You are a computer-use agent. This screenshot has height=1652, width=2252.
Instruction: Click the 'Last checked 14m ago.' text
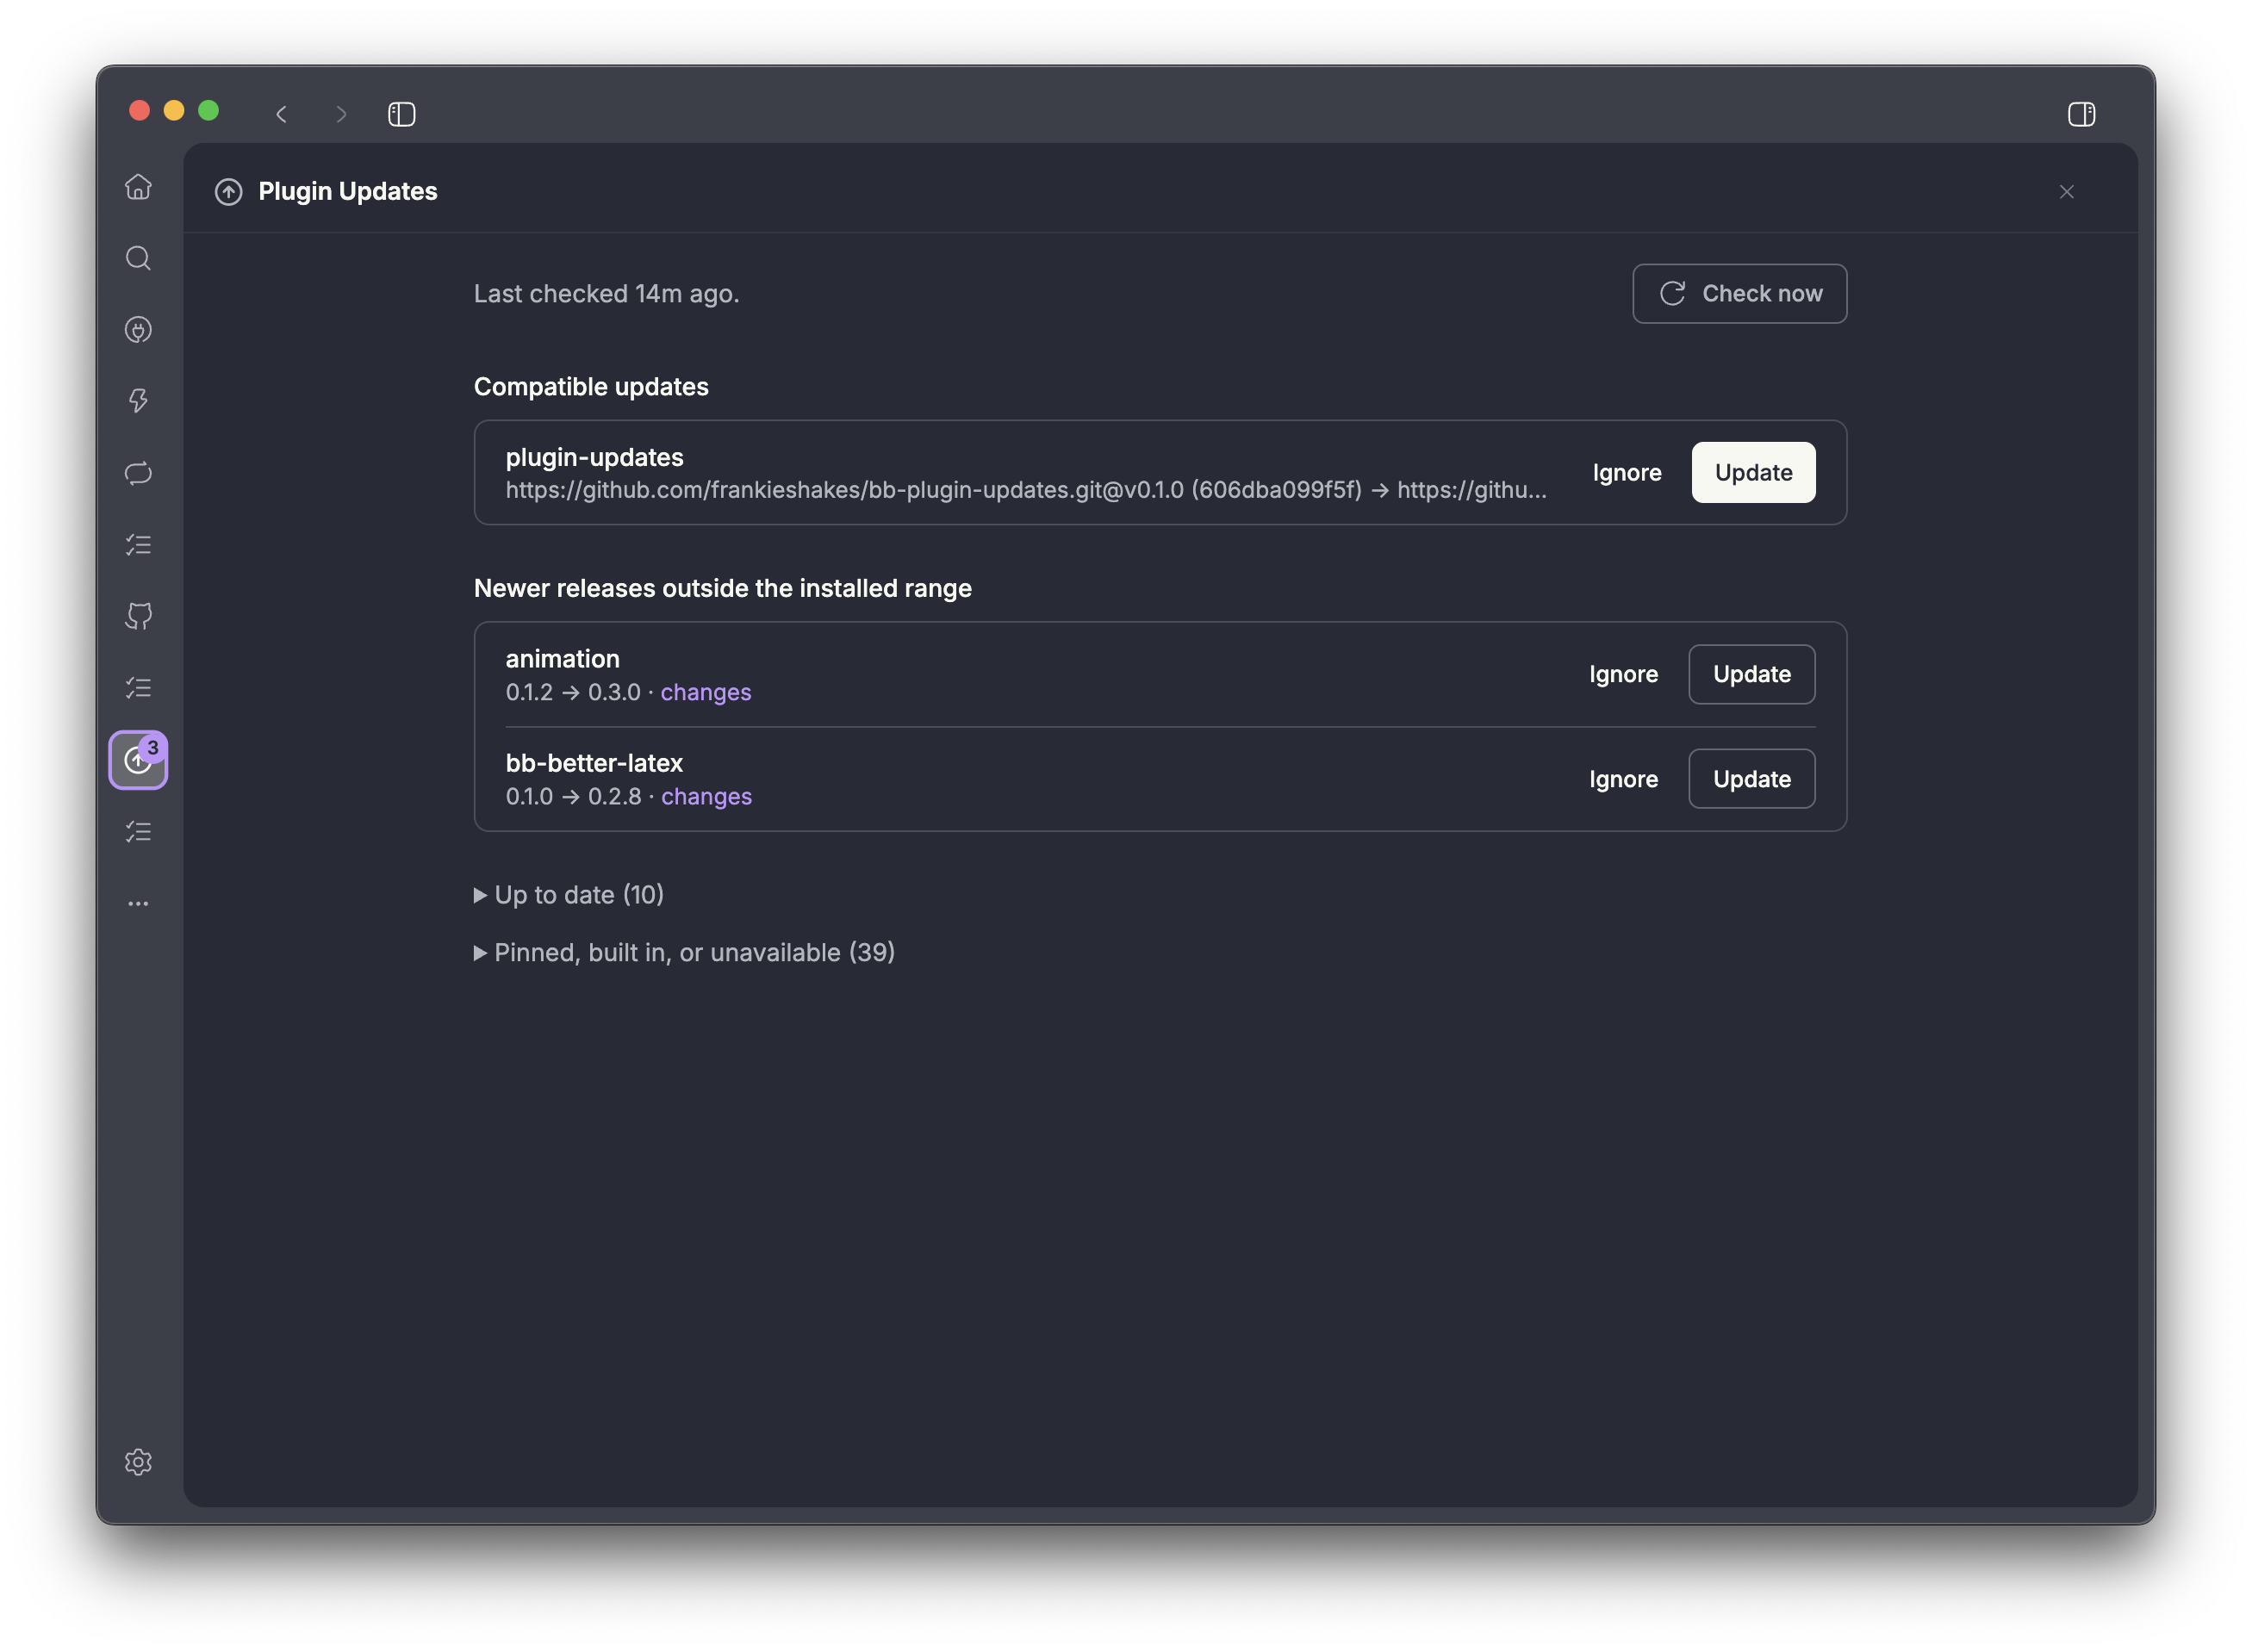(606, 294)
